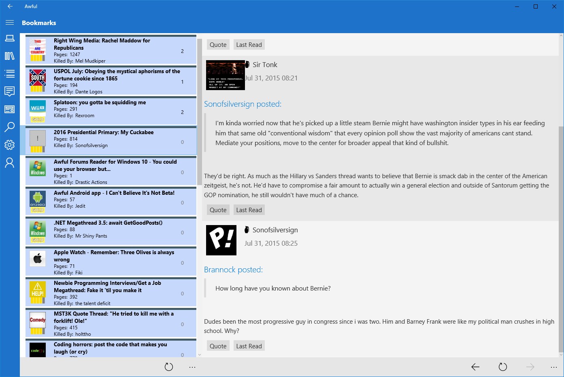Screen dimensions: 564x377
Task: Open the user profile icon in the sidebar
Action: pos(10,162)
